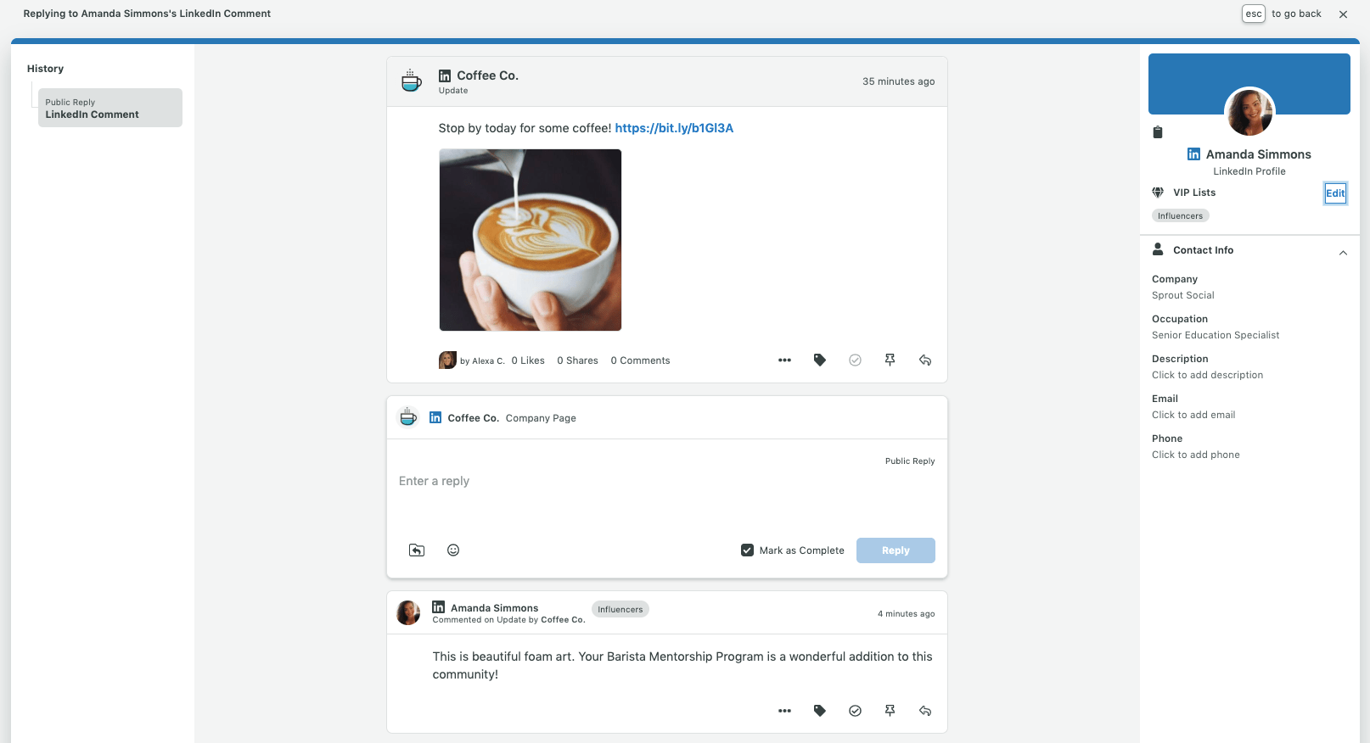Viewport: 1370px width, 743px height.
Task: Click the 35 minutes ago timestamp
Action: click(x=899, y=81)
